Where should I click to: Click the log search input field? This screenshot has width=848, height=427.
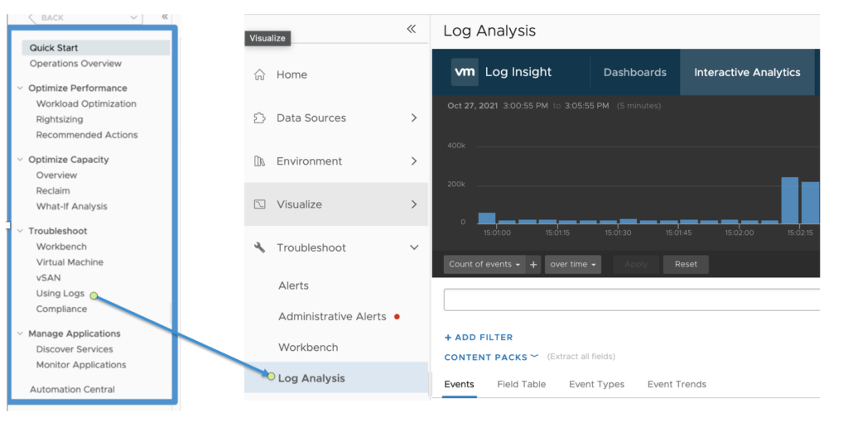click(631, 300)
